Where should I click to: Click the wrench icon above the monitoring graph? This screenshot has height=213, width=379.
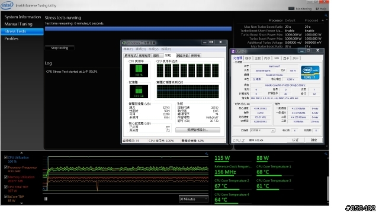point(207,154)
